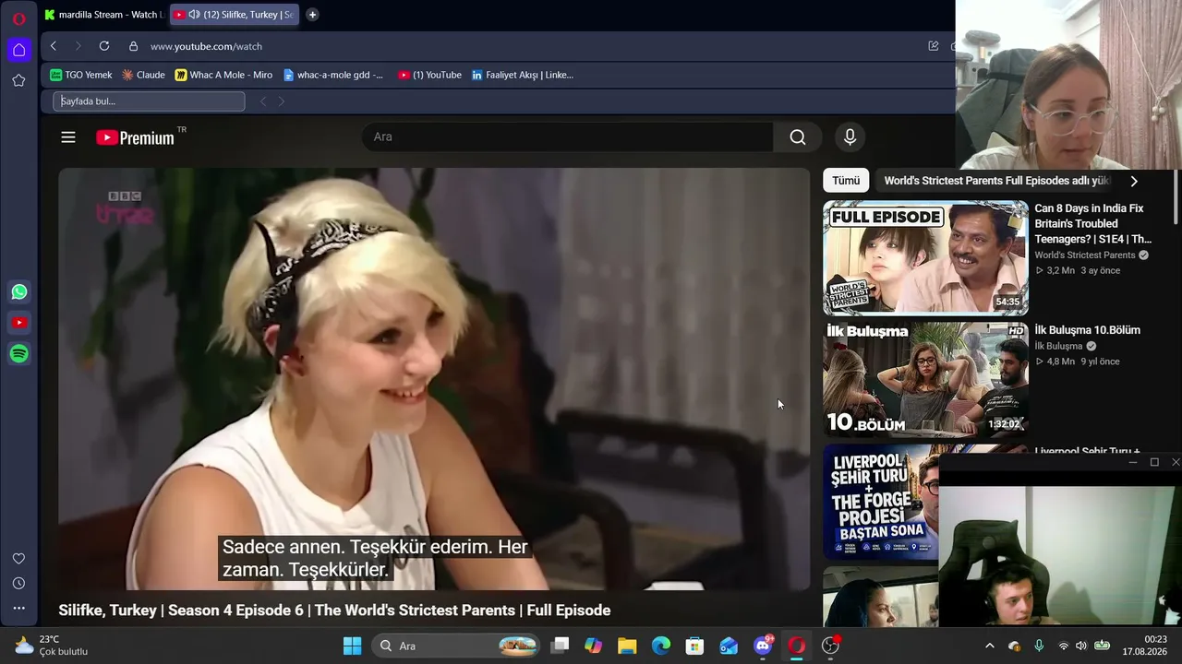
Task: Launch Microsoft Edge from the taskbar
Action: point(661,646)
